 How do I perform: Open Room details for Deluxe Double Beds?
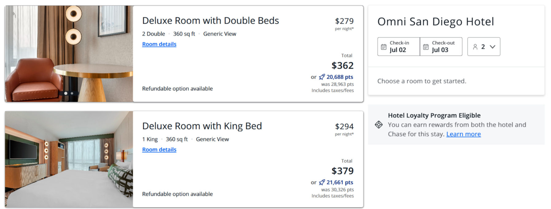[159, 44]
